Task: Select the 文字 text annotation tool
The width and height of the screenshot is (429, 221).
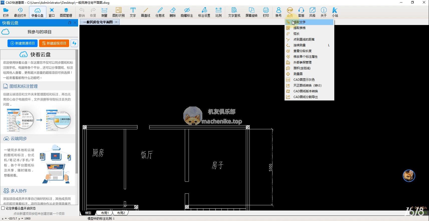Action: click(x=133, y=12)
